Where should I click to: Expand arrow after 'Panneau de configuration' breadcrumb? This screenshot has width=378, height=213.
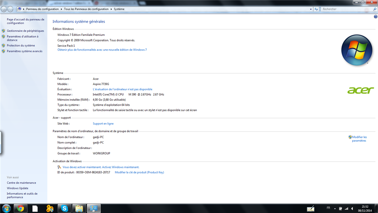(x=61, y=9)
